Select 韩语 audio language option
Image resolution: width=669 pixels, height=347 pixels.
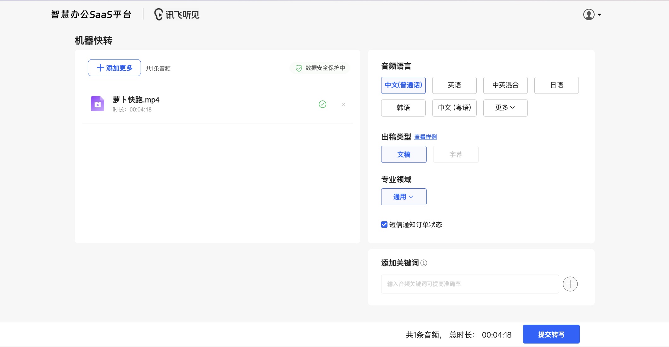click(403, 107)
